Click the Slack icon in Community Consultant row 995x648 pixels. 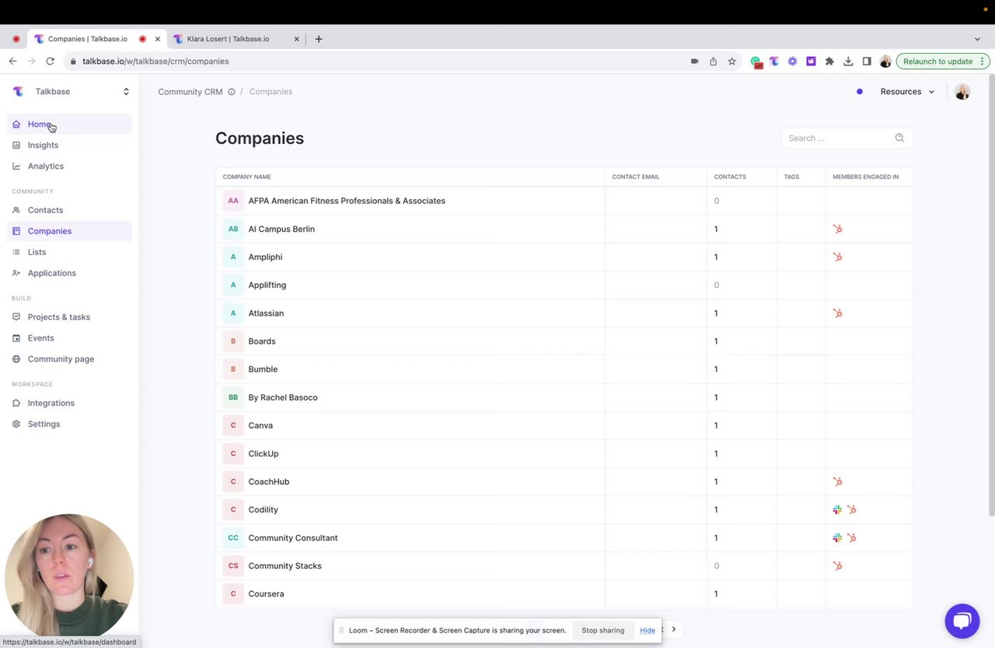click(x=837, y=538)
